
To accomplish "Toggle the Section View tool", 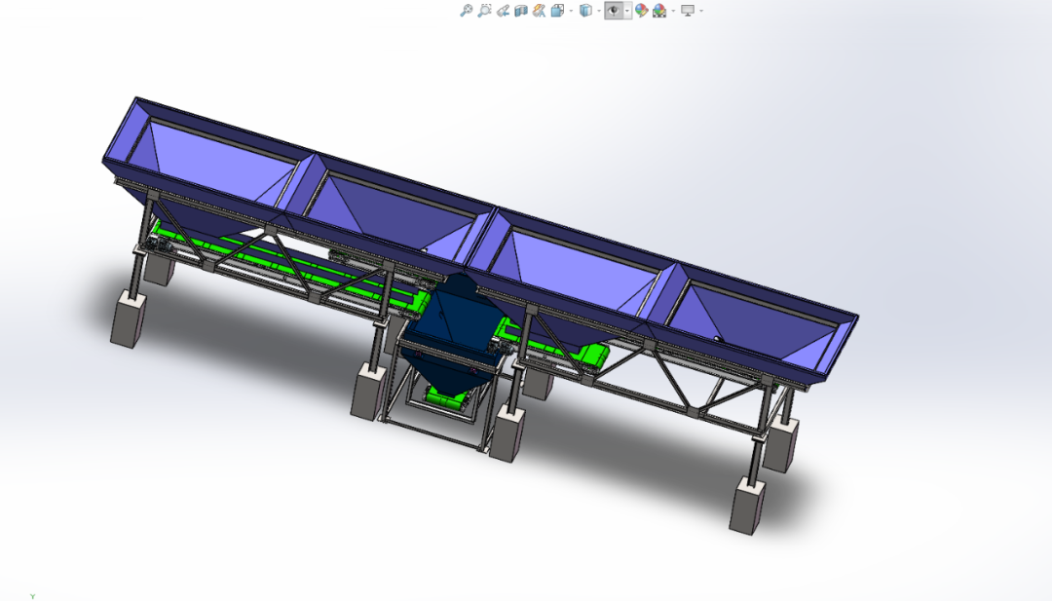I will point(520,11).
